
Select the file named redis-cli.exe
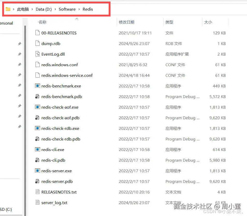pos(53,150)
